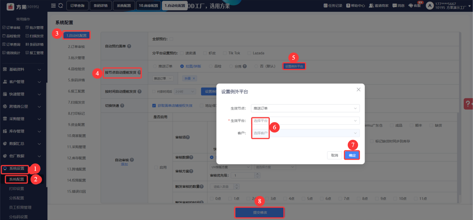Click help icon next to 自动审核

tap(132, 160)
